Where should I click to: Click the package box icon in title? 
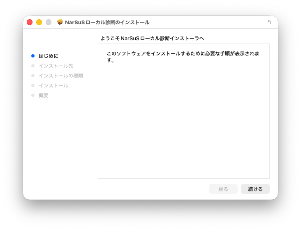click(60, 22)
